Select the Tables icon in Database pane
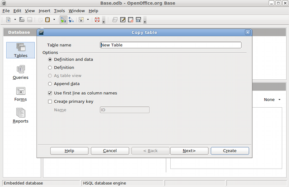The width and height of the screenshot is (289, 187). click(x=21, y=50)
